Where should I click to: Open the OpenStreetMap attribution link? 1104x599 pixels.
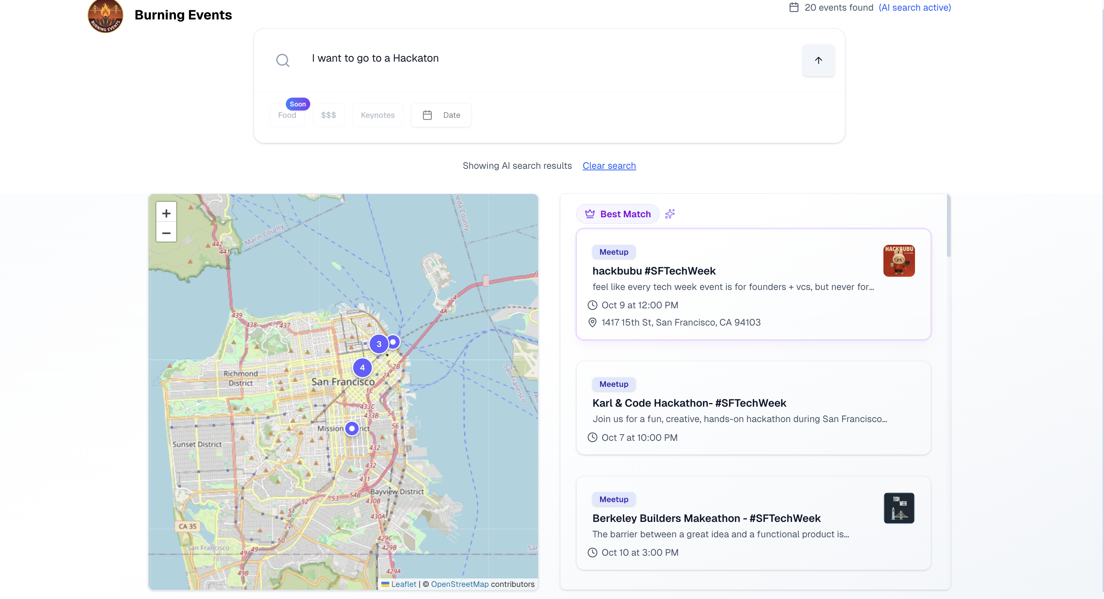click(460, 584)
